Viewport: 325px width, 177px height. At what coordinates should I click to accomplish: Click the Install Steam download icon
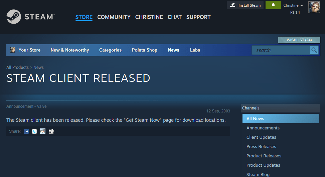[x=233, y=5]
